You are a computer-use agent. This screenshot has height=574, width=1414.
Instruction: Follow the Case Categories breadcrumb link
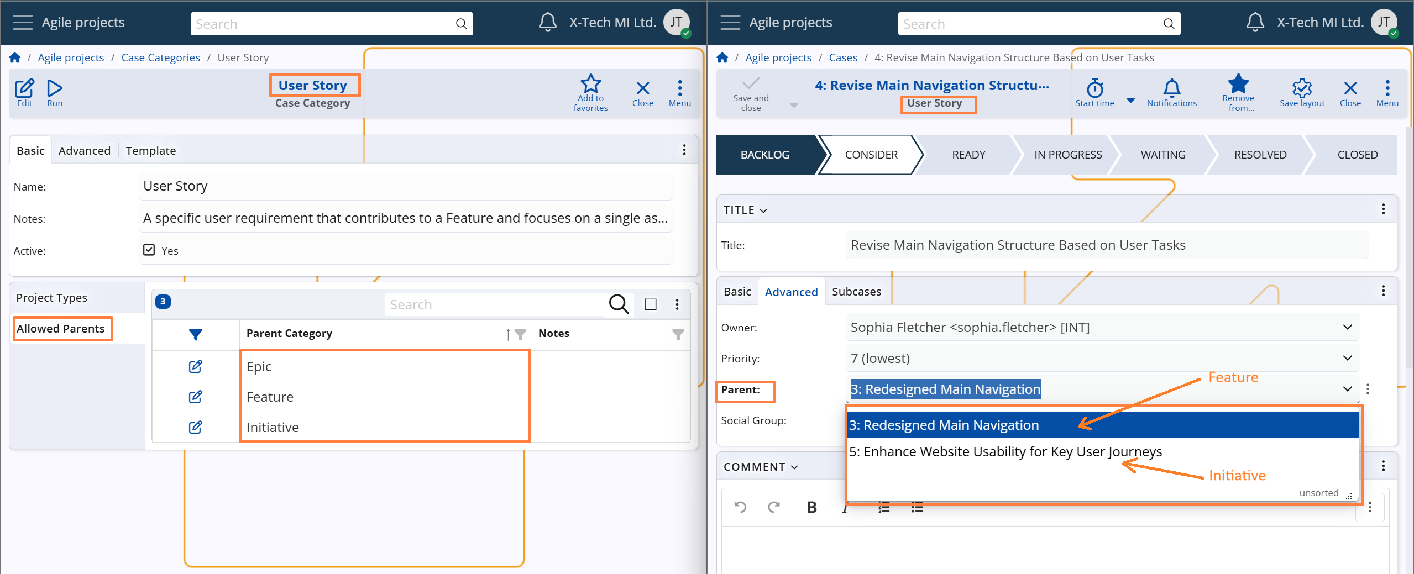pos(160,57)
